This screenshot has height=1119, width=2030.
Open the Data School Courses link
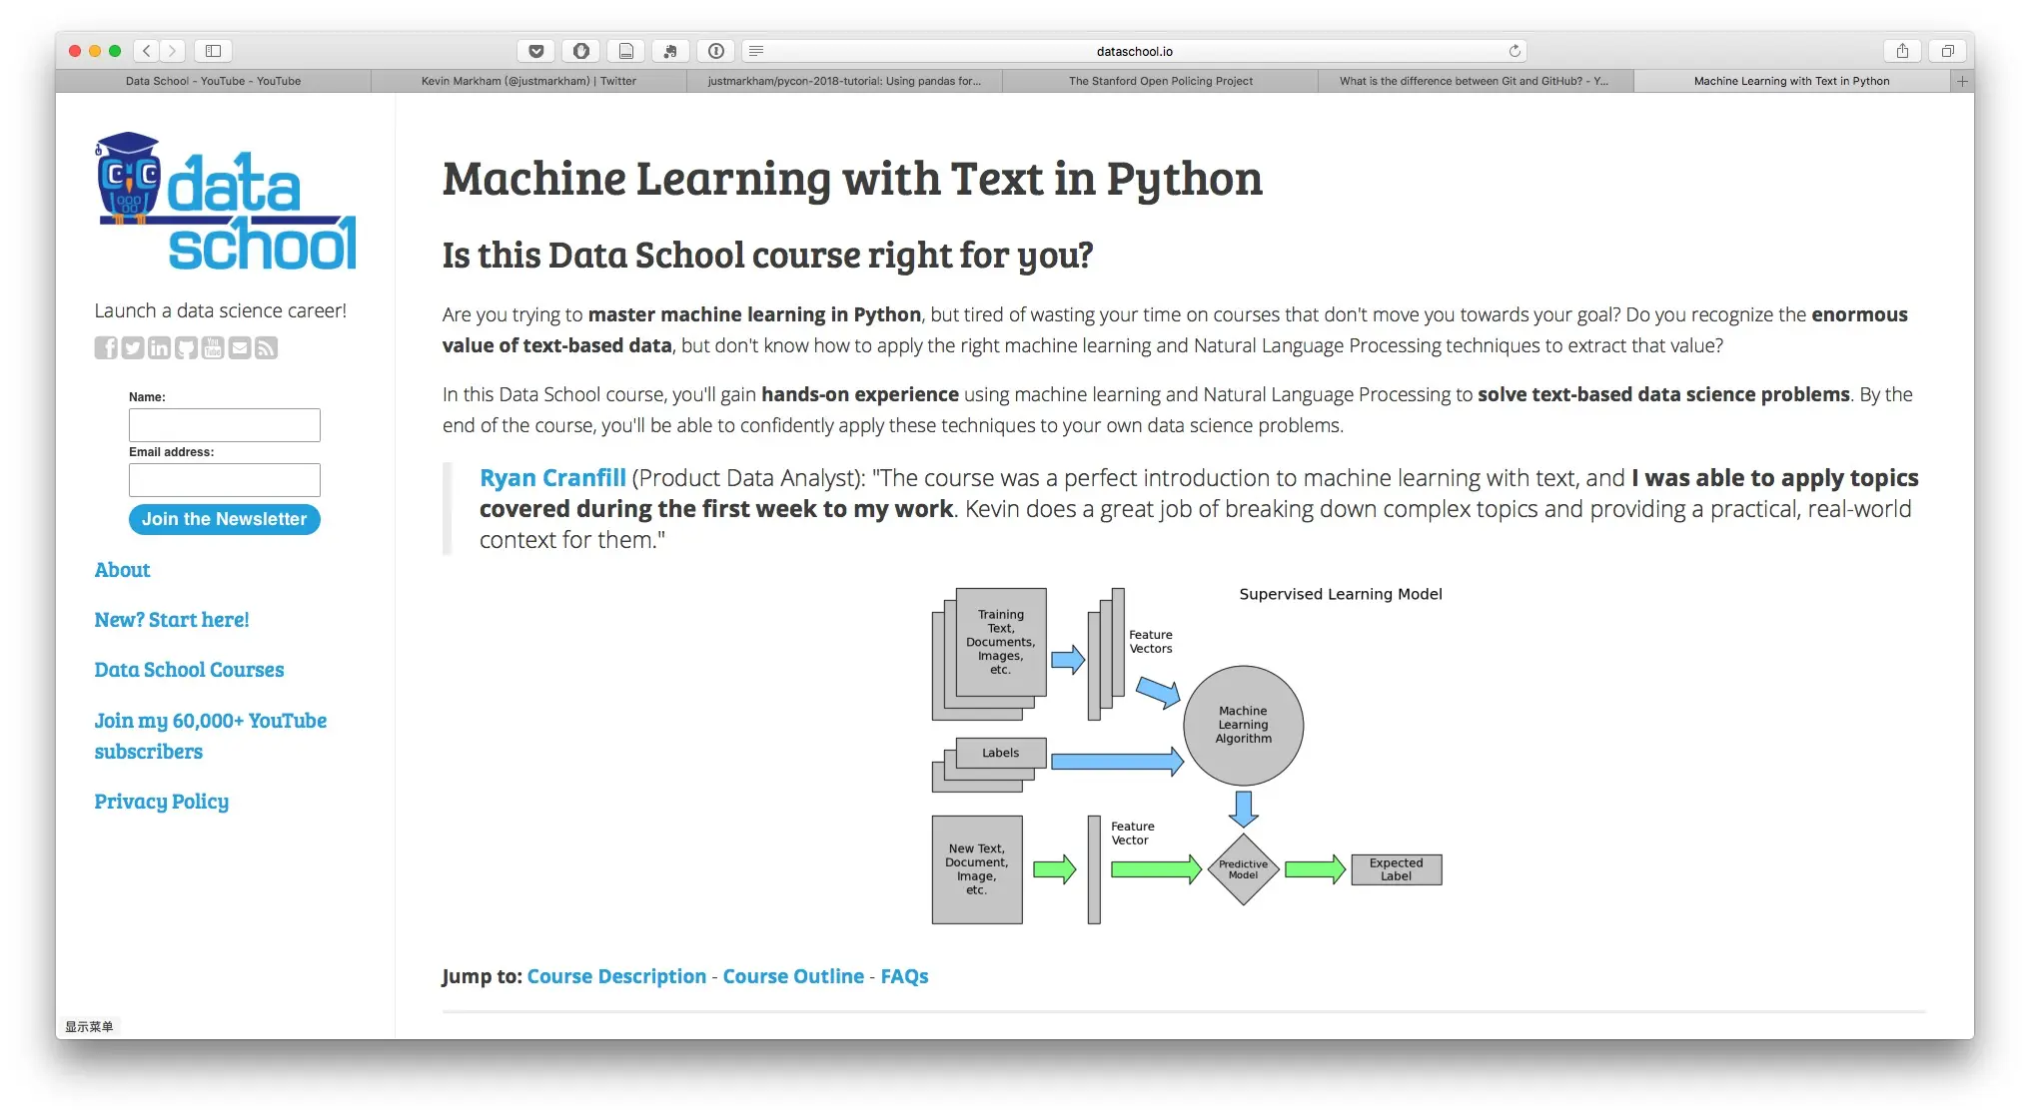click(189, 670)
